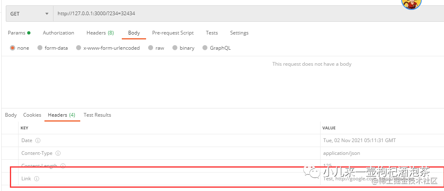444x191 pixels.
Task: Select GraphQL body type
Action: [x=205, y=48]
